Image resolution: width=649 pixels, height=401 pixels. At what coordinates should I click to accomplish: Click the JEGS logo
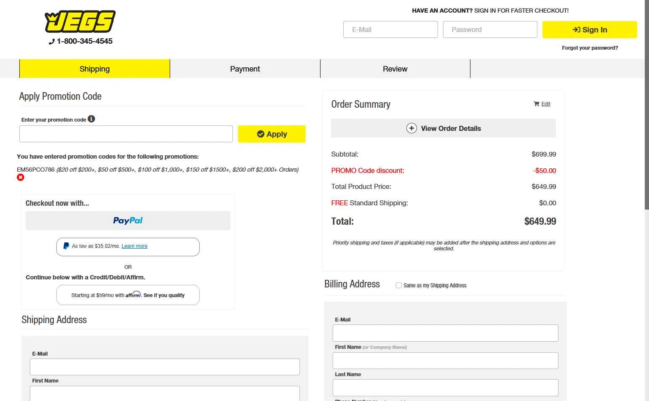(80, 22)
